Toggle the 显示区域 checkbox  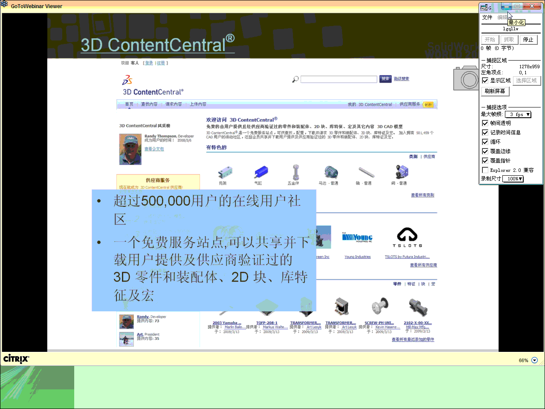tap(485, 80)
